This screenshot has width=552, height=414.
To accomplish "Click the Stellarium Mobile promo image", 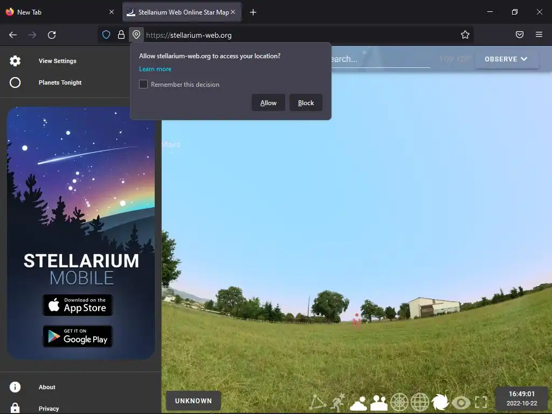I will 81,233.
